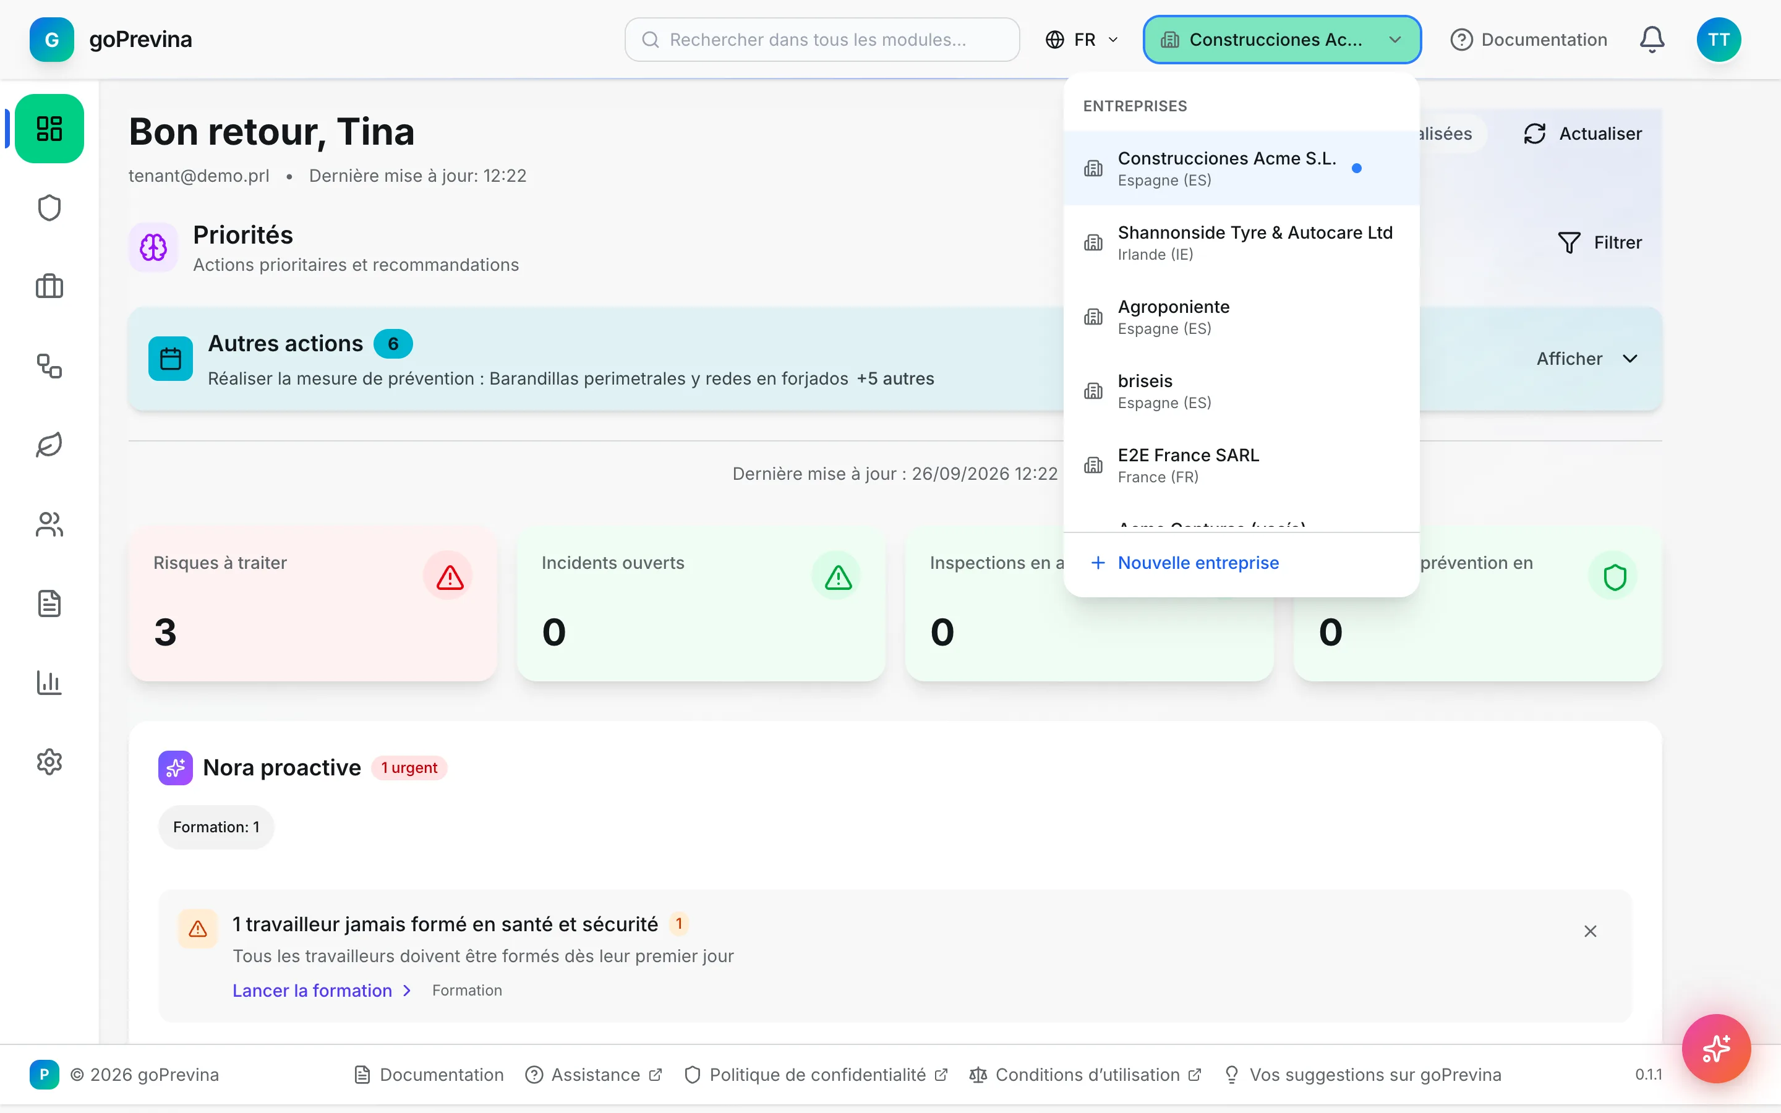Click the Incidents ouverts warning icon

837,577
